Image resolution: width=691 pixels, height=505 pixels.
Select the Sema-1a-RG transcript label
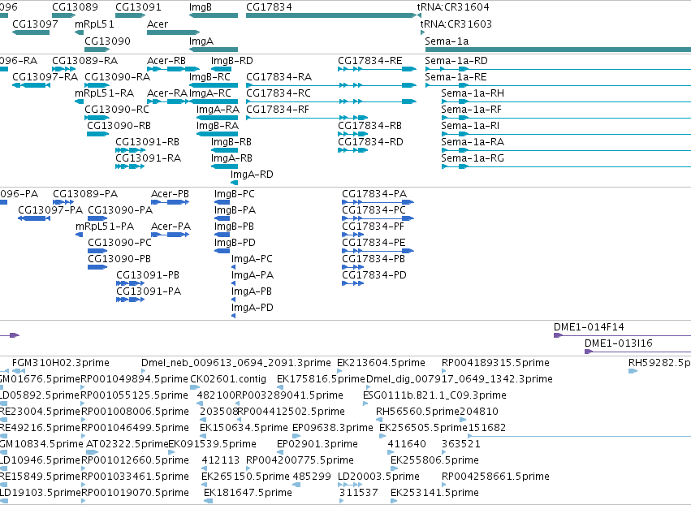tap(473, 158)
